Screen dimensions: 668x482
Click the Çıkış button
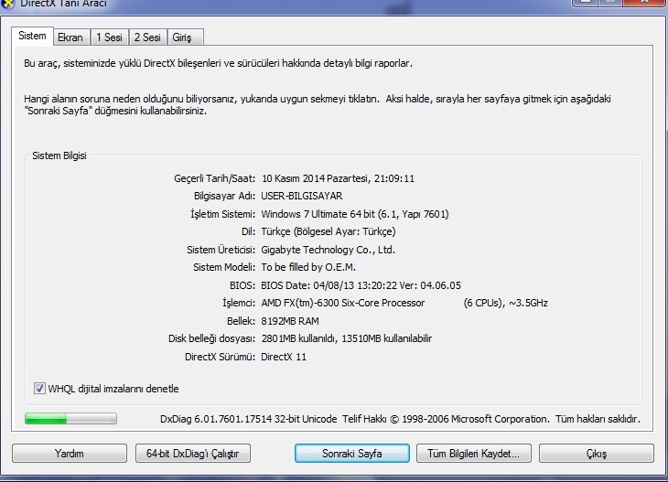click(x=597, y=453)
